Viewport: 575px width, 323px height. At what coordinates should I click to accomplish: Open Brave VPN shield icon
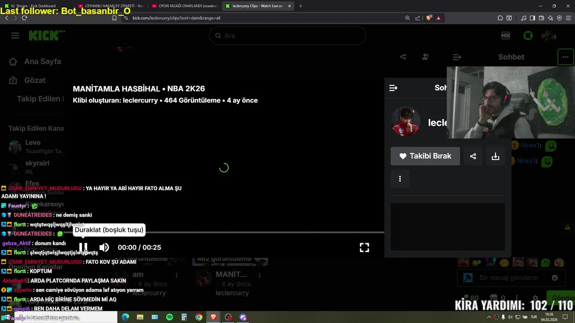tap(559, 18)
